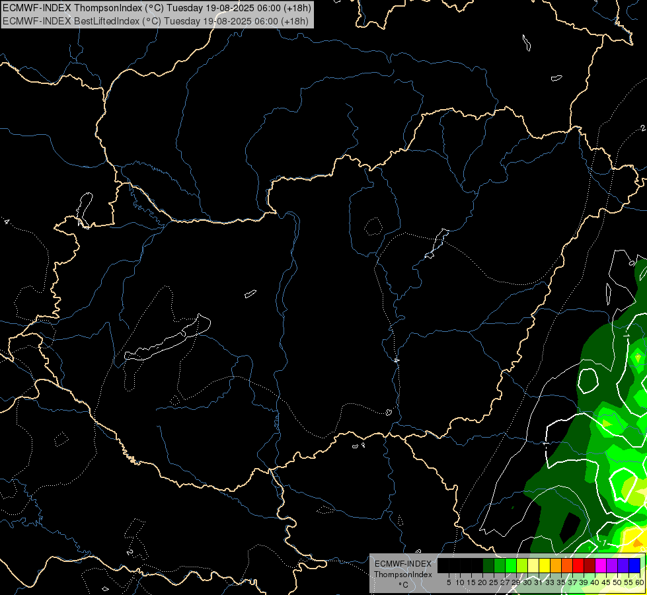647x595 pixels.
Task: Click the legend's ECMWF-INDEX label
Action: click(402, 564)
